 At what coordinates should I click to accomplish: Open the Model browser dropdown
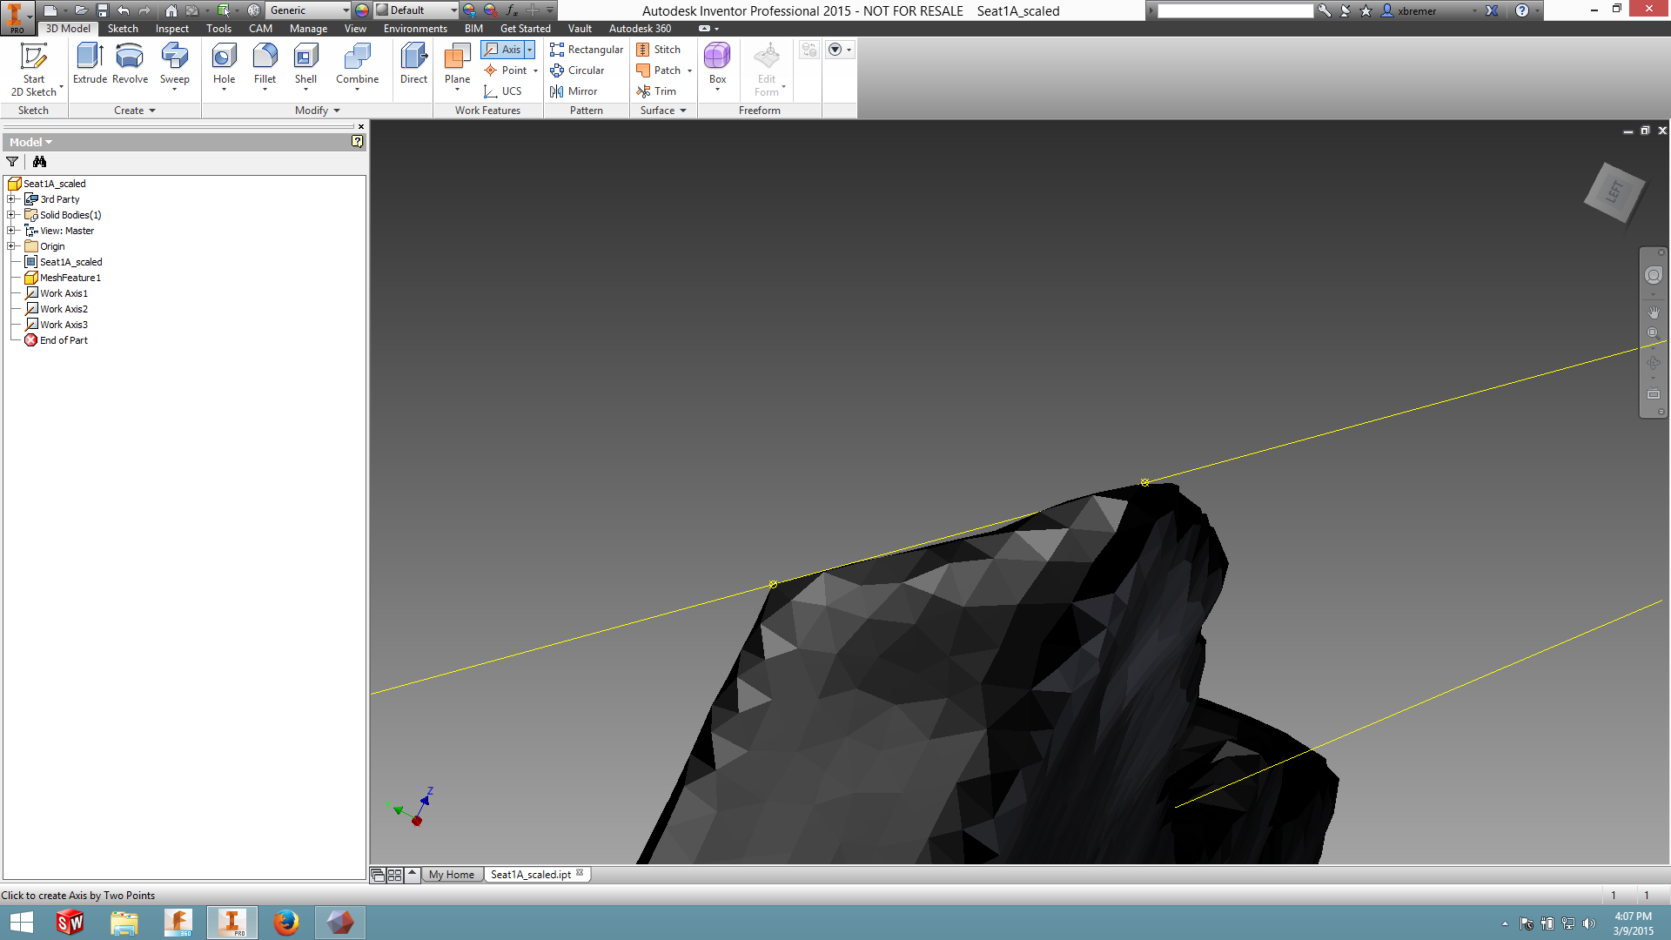coord(31,142)
